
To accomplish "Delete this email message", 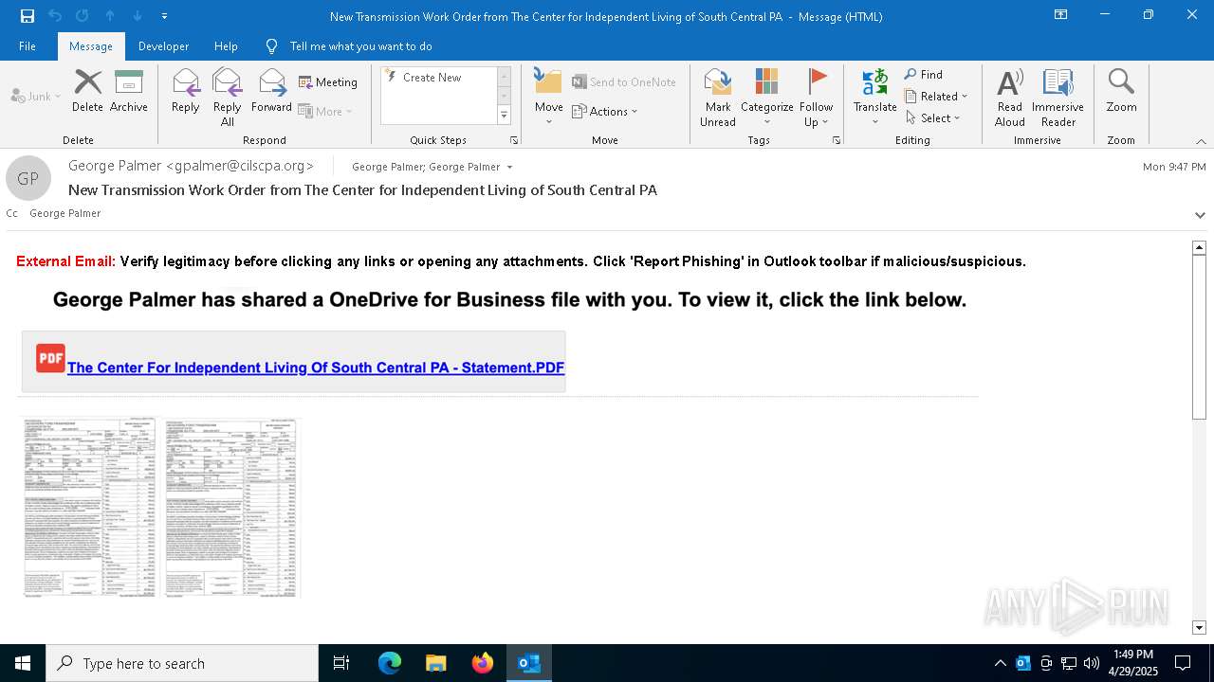I will [x=87, y=92].
